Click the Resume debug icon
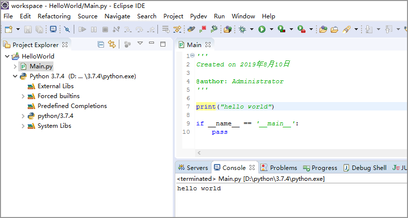This screenshot has height=218, width=408. click(83, 29)
